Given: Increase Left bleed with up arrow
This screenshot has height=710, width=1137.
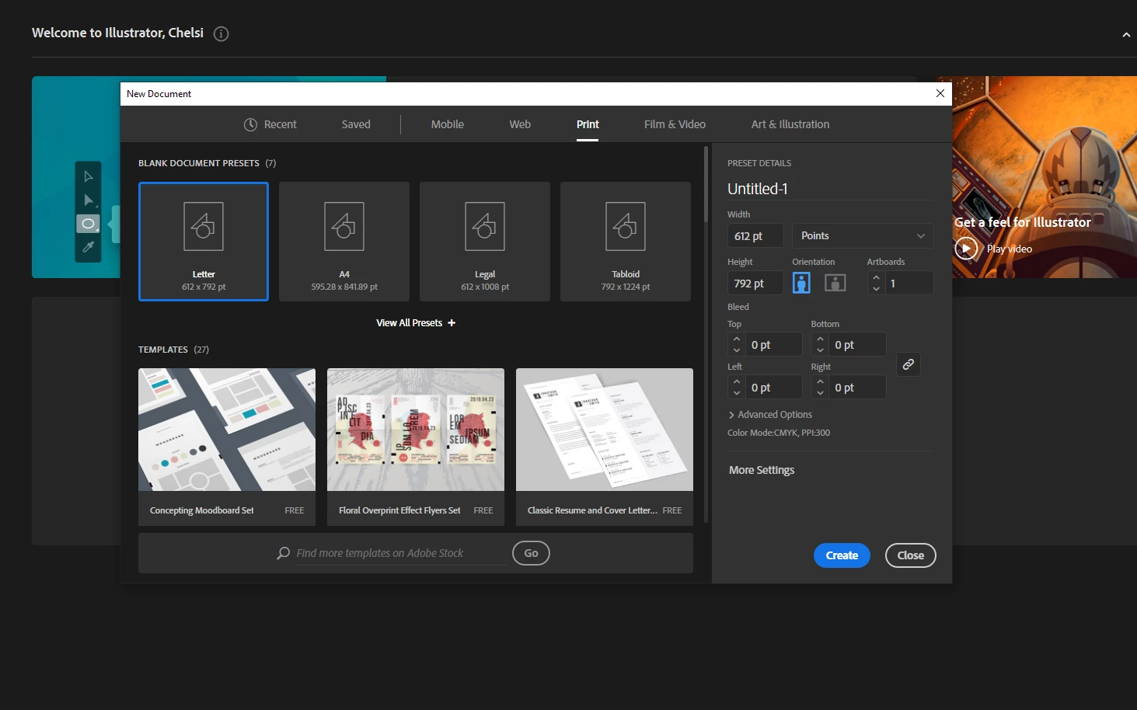Looking at the screenshot, I should coord(737,381).
